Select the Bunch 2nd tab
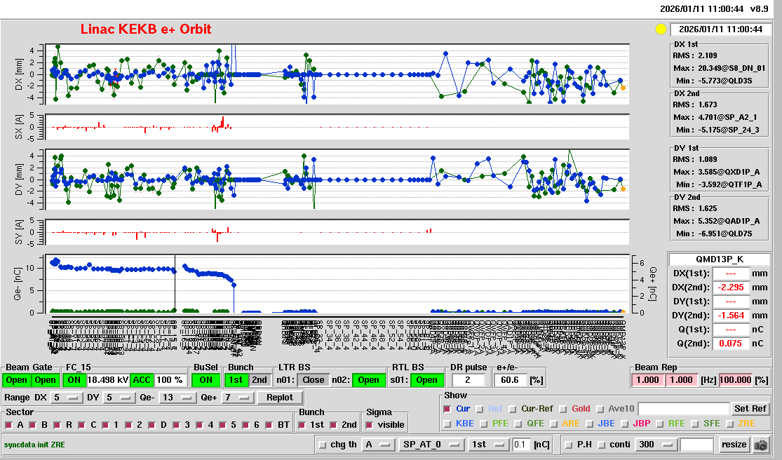Image resolution: width=782 pixels, height=460 pixels. point(259,380)
